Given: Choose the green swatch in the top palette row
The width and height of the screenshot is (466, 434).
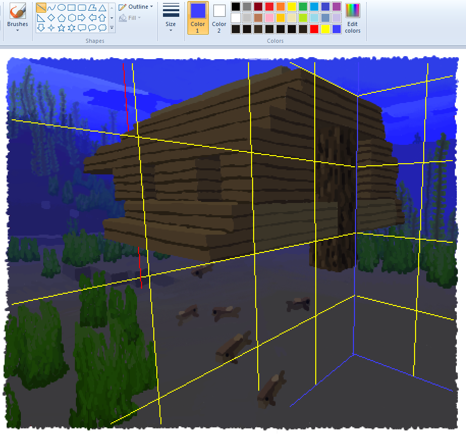Looking at the screenshot, I should coord(303,7).
